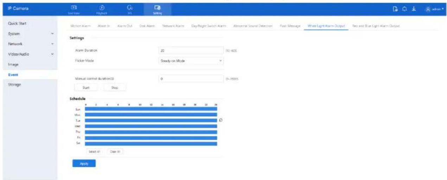447x180 pixels.
Task: Switch to the Network Alarm tab
Action: coord(174,26)
